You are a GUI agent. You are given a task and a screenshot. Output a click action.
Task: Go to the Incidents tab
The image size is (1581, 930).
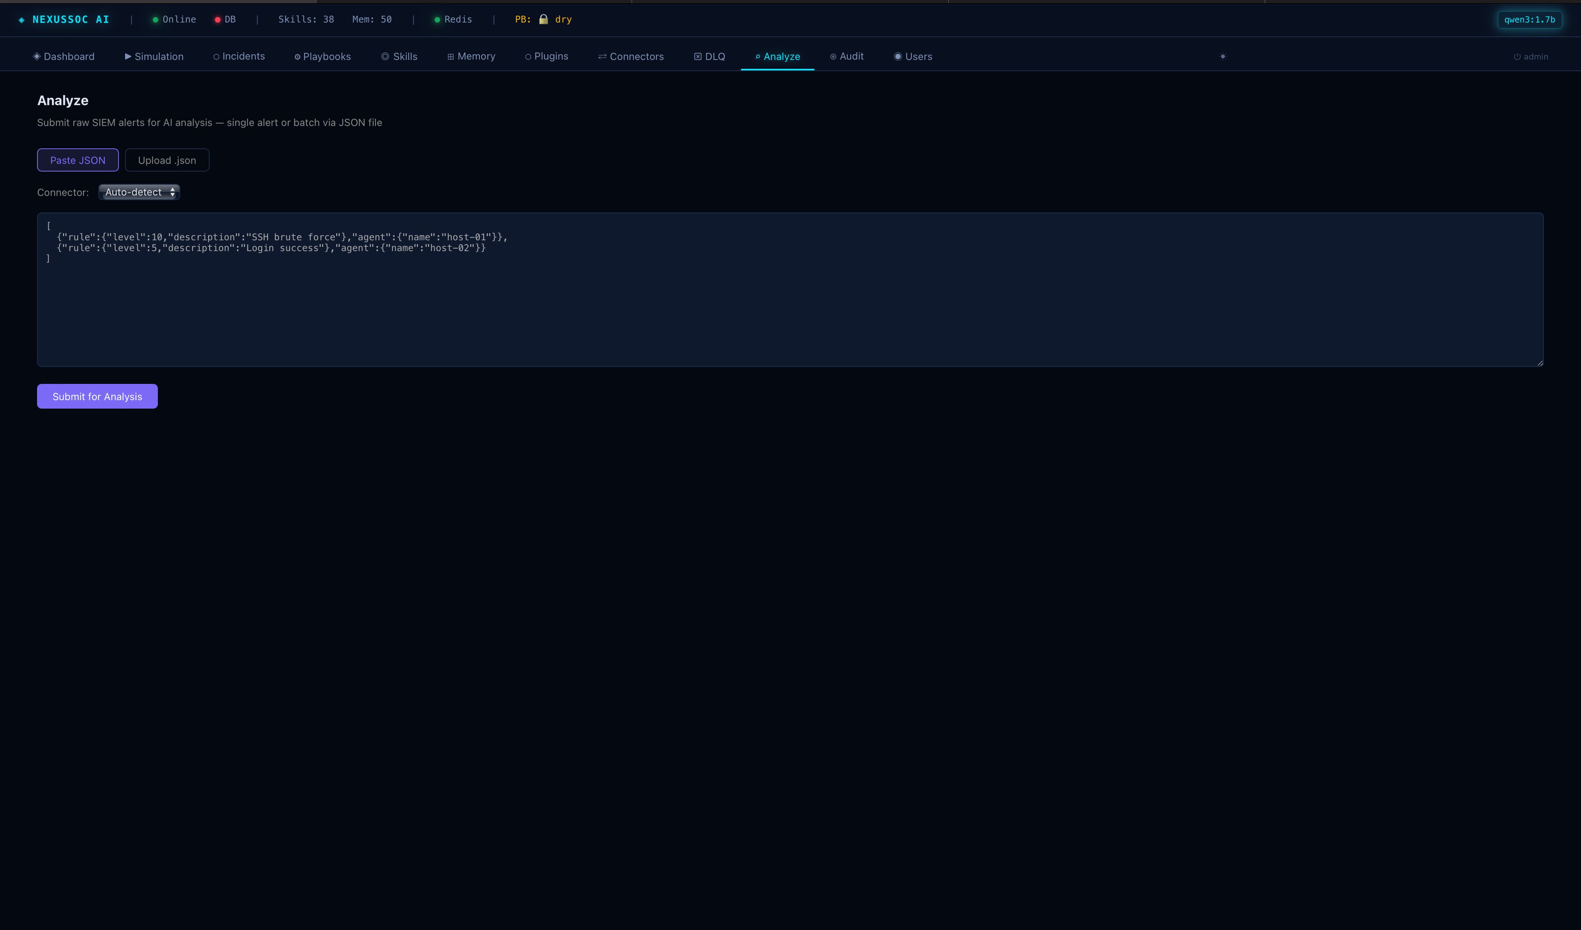[x=238, y=56]
